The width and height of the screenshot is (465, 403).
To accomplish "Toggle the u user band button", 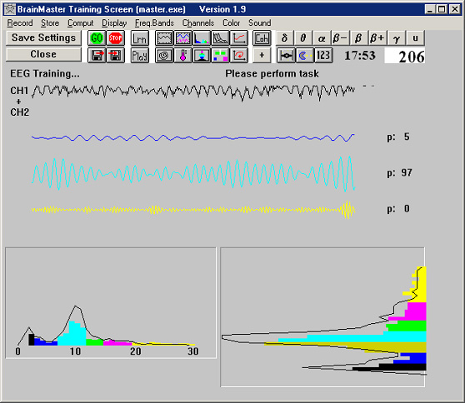I will coord(415,38).
